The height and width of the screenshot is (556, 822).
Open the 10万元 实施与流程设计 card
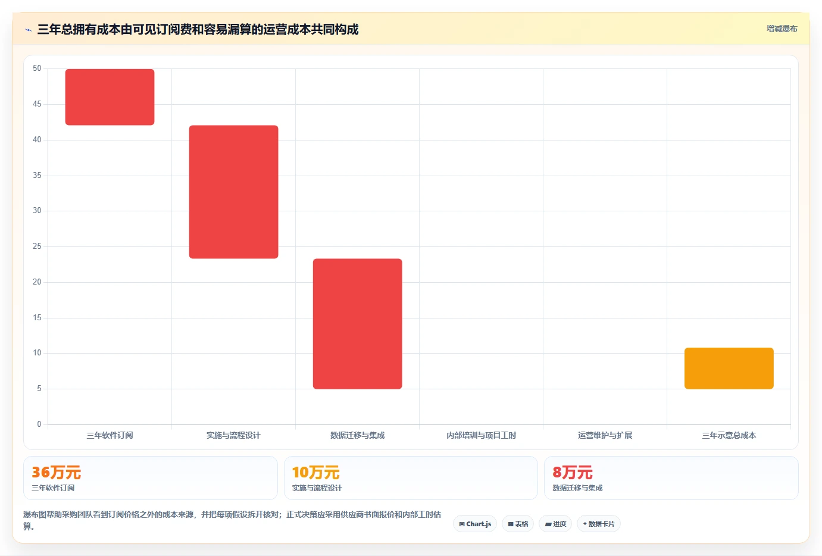[x=411, y=478]
